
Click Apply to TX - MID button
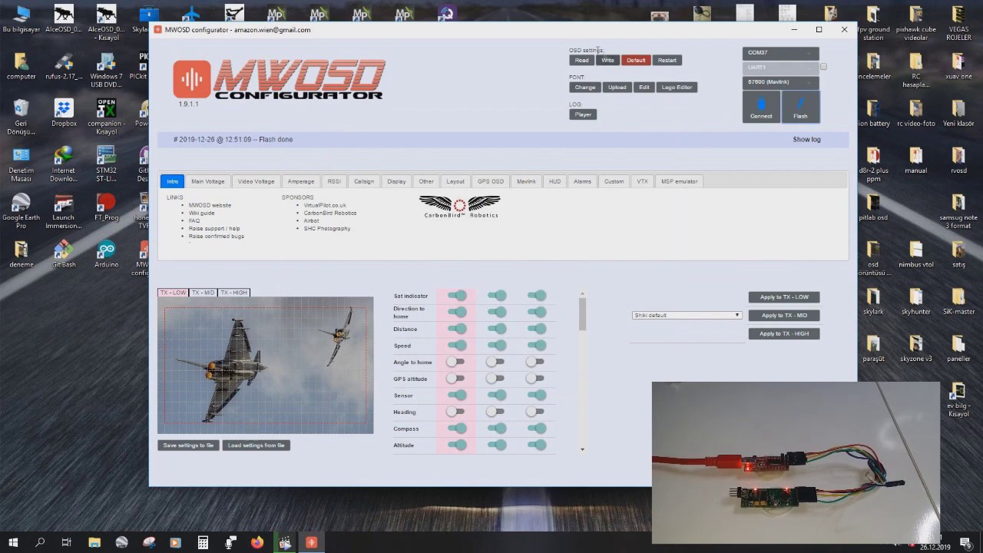784,315
